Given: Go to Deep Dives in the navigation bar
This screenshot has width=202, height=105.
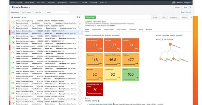Looking at the screenshot, I should (x=51, y=2).
